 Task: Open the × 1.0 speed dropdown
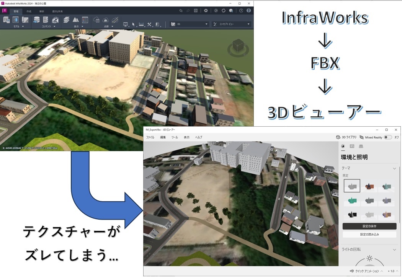[x=393, y=271]
